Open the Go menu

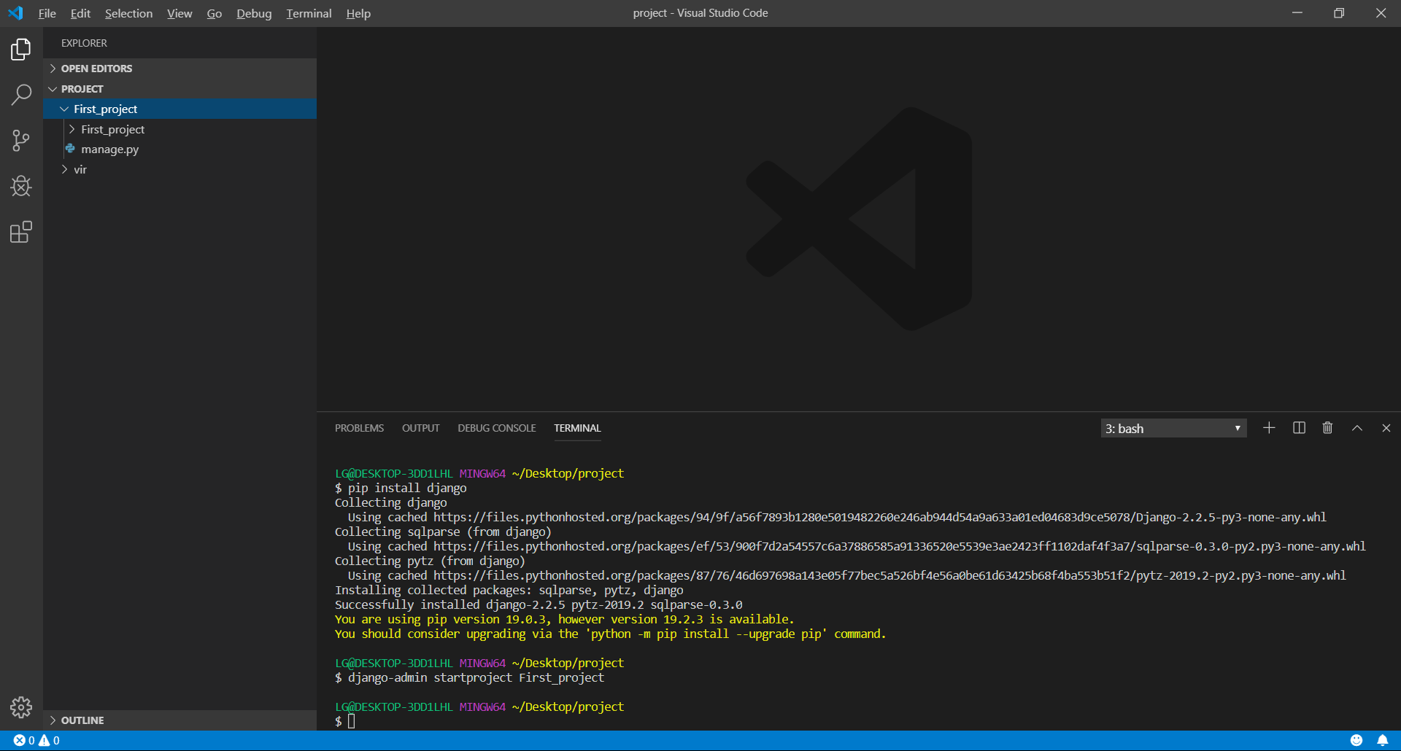coord(214,13)
